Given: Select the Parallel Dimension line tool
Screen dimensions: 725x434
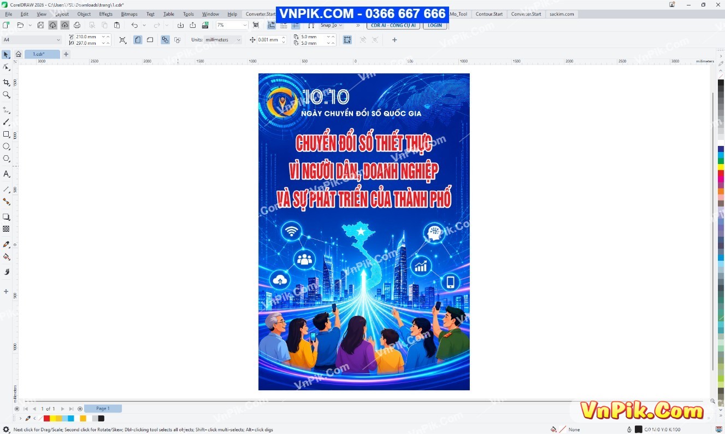Looking at the screenshot, I should pyautogui.click(x=6, y=189).
